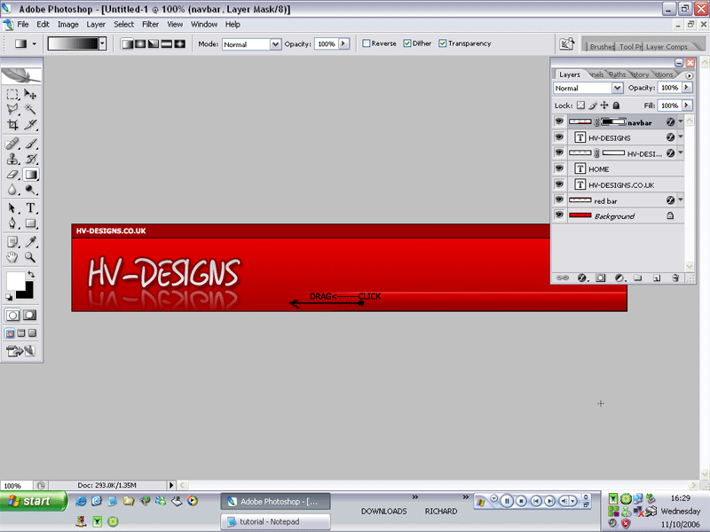Choose the Eraser tool
Image resolution: width=710 pixels, height=532 pixels.
12,175
